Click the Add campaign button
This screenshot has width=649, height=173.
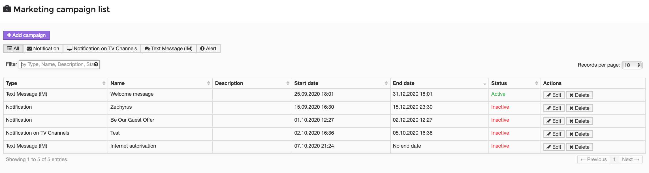point(26,35)
